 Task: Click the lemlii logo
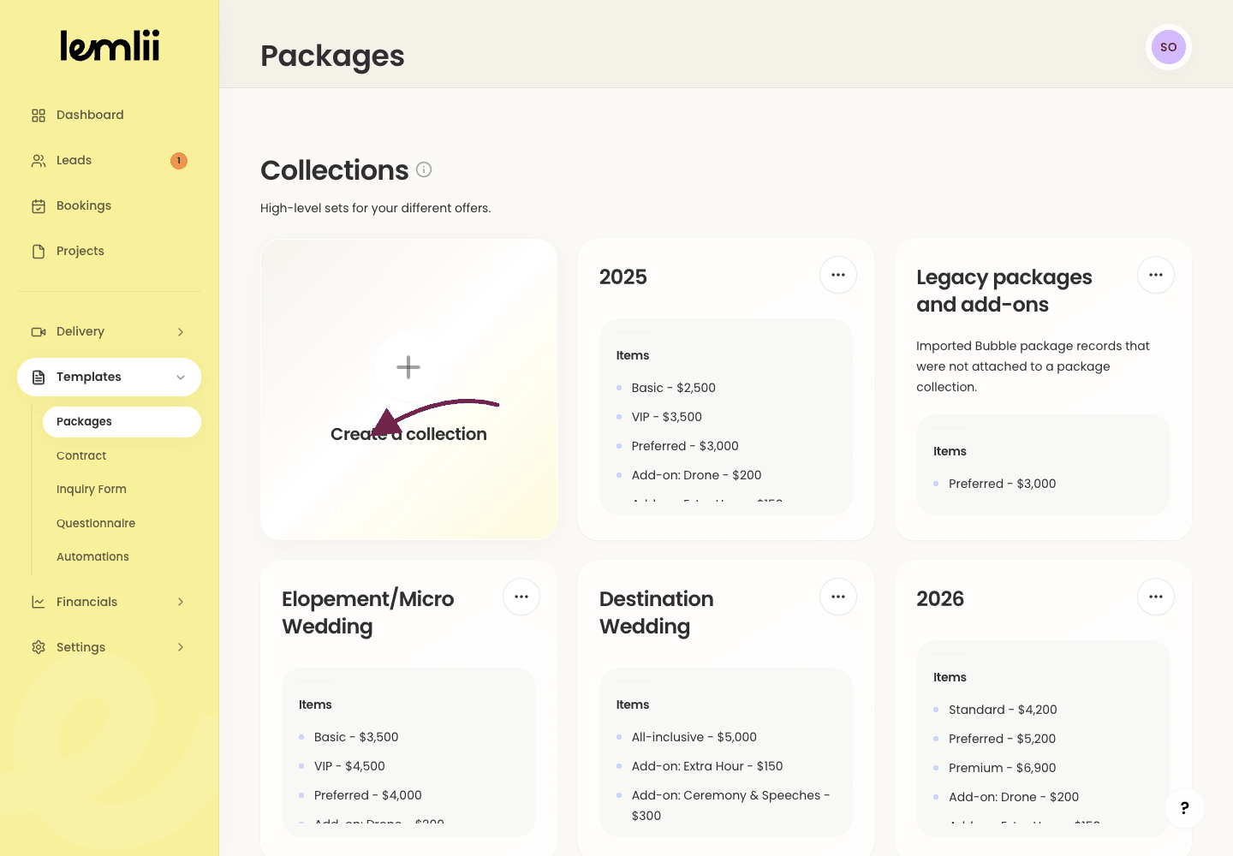pos(110,46)
